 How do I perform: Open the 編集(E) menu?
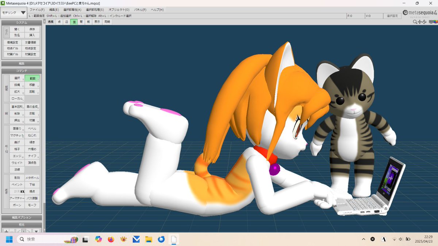coord(54,9)
